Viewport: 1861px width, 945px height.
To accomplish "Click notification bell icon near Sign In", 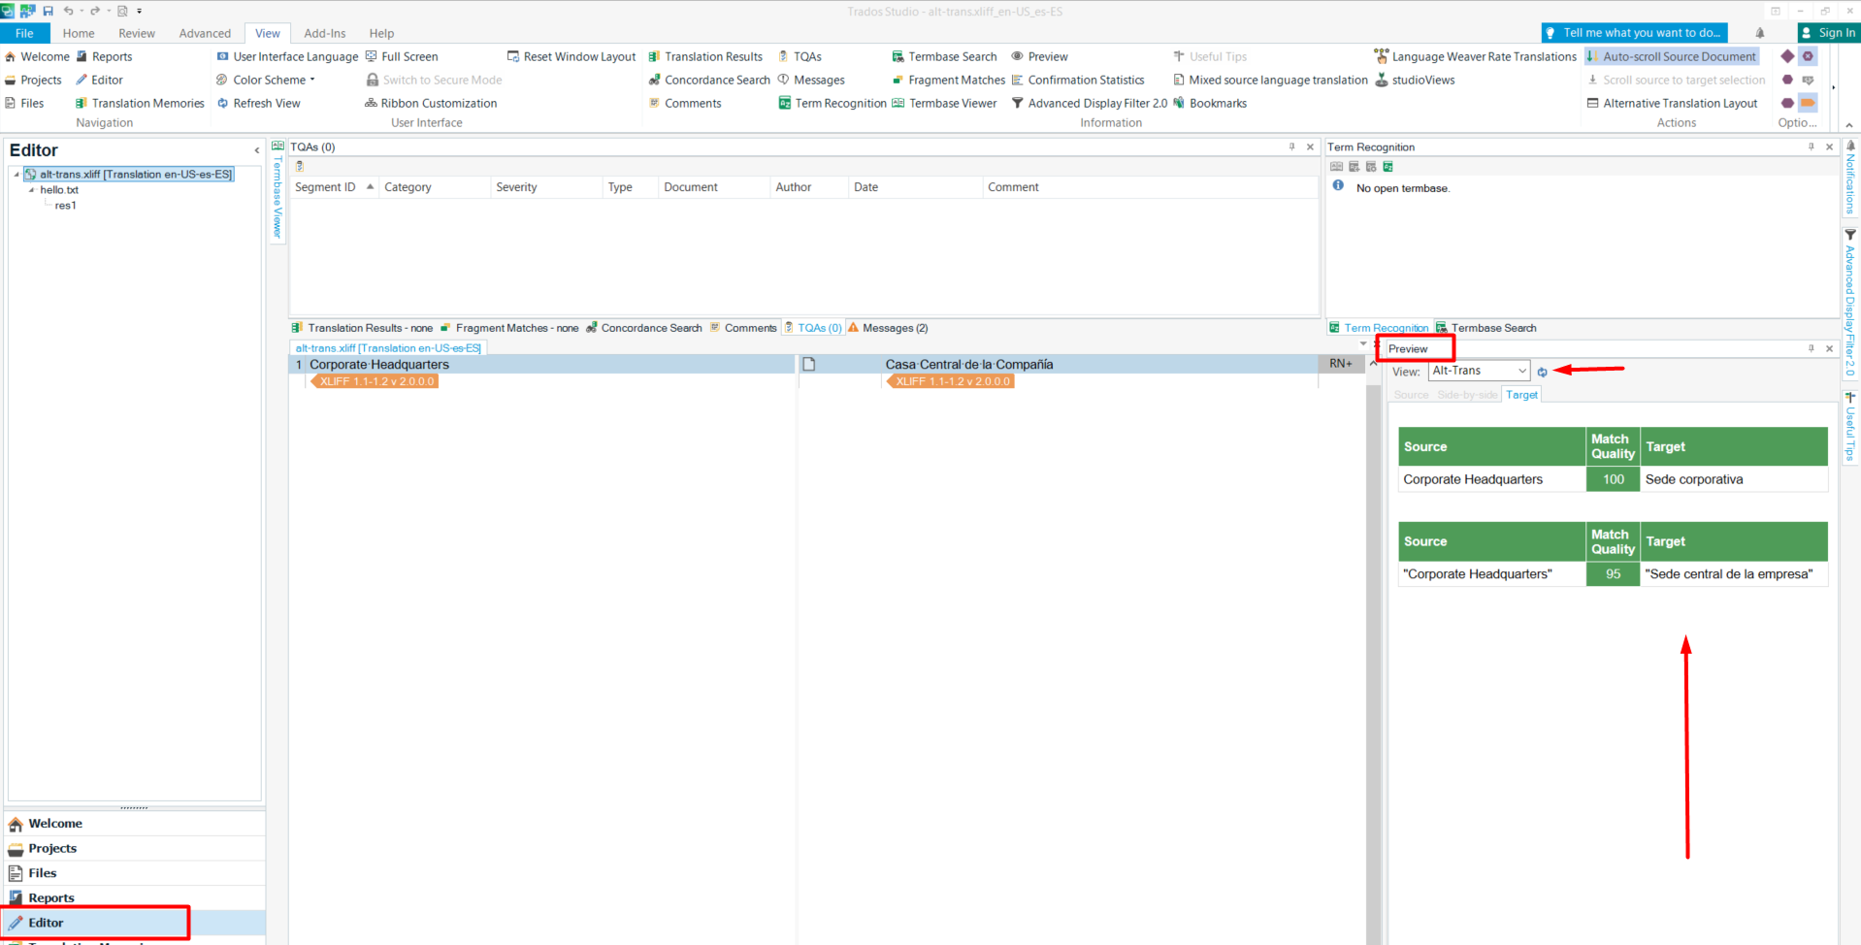I will tap(1759, 33).
